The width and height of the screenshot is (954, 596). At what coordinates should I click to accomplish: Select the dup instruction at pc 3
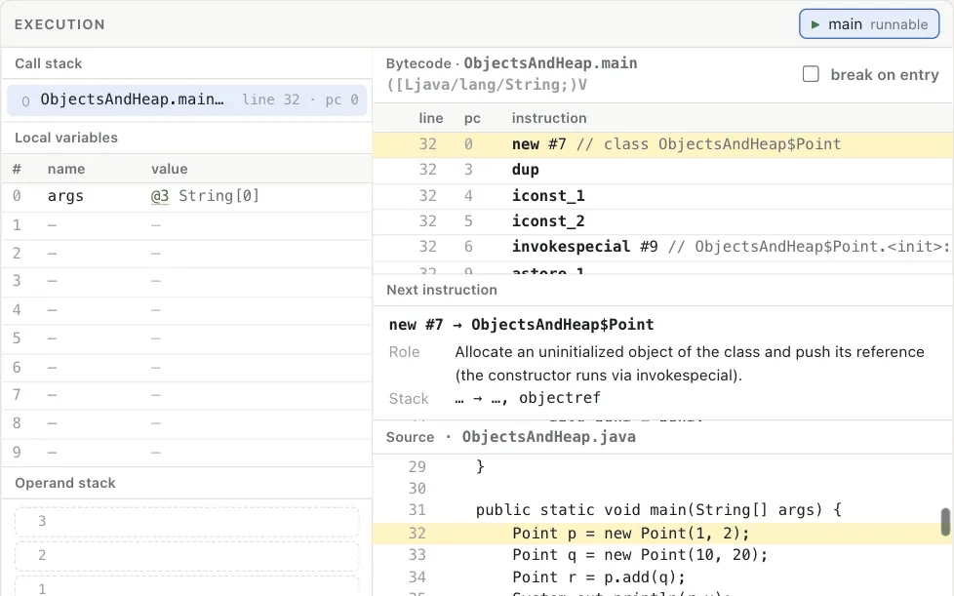click(x=662, y=170)
